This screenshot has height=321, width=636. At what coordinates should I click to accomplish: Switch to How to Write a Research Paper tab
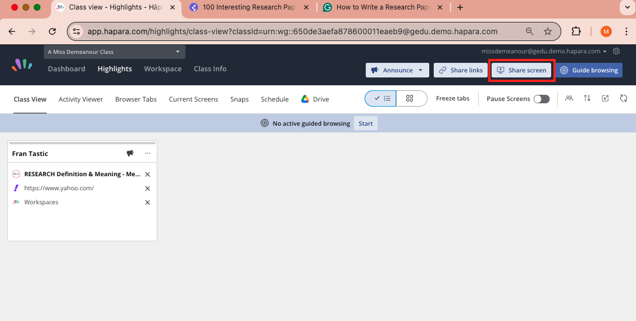(x=383, y=7)
